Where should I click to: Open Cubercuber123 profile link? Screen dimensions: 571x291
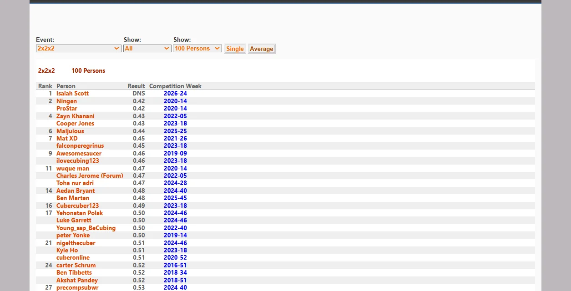pyautogui.click(x=77, y=206)
